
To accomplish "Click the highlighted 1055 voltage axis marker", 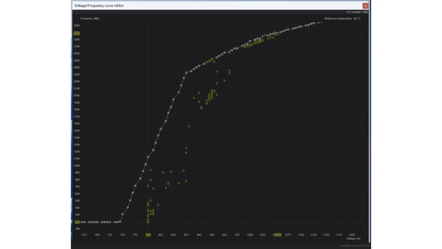I will (x=277, y=235).
